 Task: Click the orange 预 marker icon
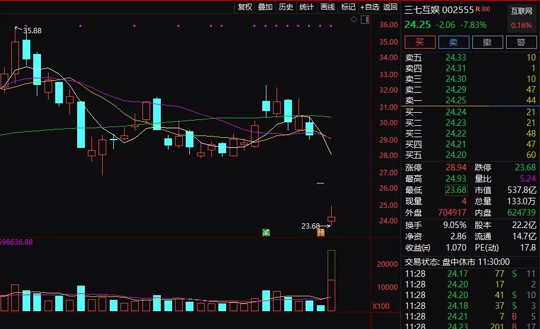(321, 232)
